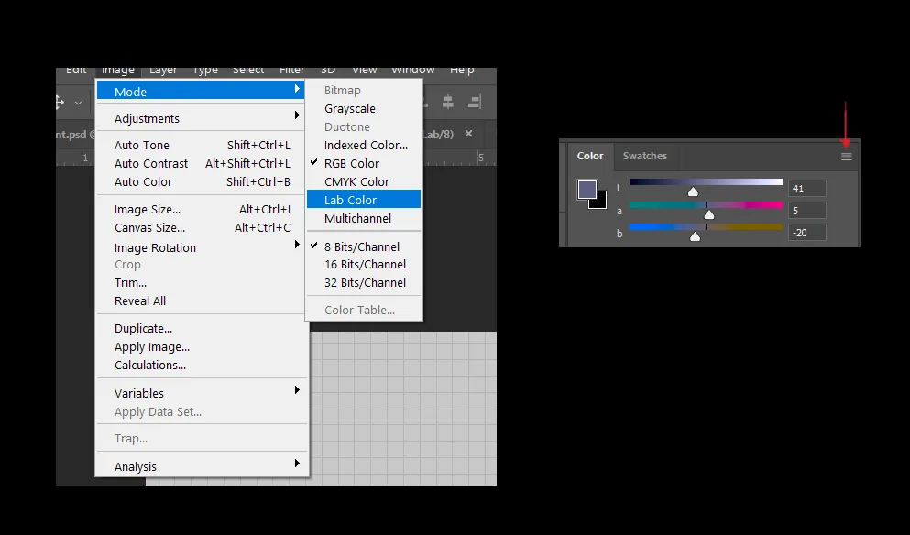Toggle the 8 Bits/Channel checkmark
This screenshot has width=910, height=535.
point(314,246)
